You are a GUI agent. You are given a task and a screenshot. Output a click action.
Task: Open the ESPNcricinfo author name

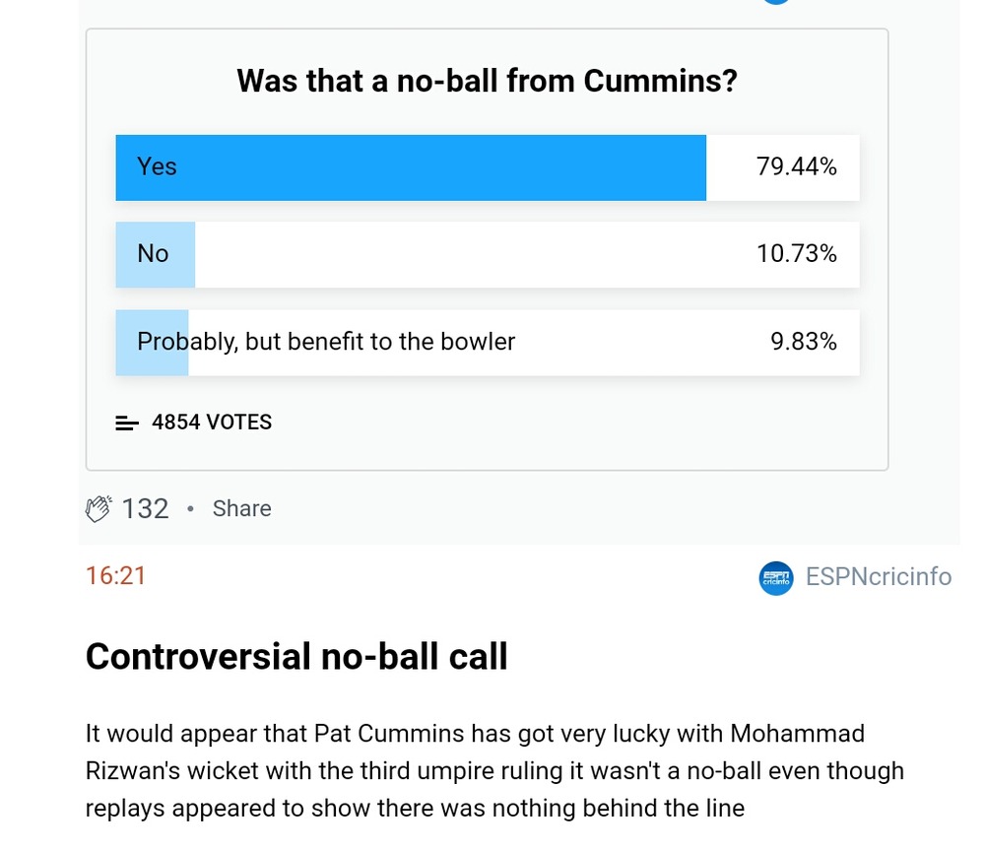tap(879, 577)
